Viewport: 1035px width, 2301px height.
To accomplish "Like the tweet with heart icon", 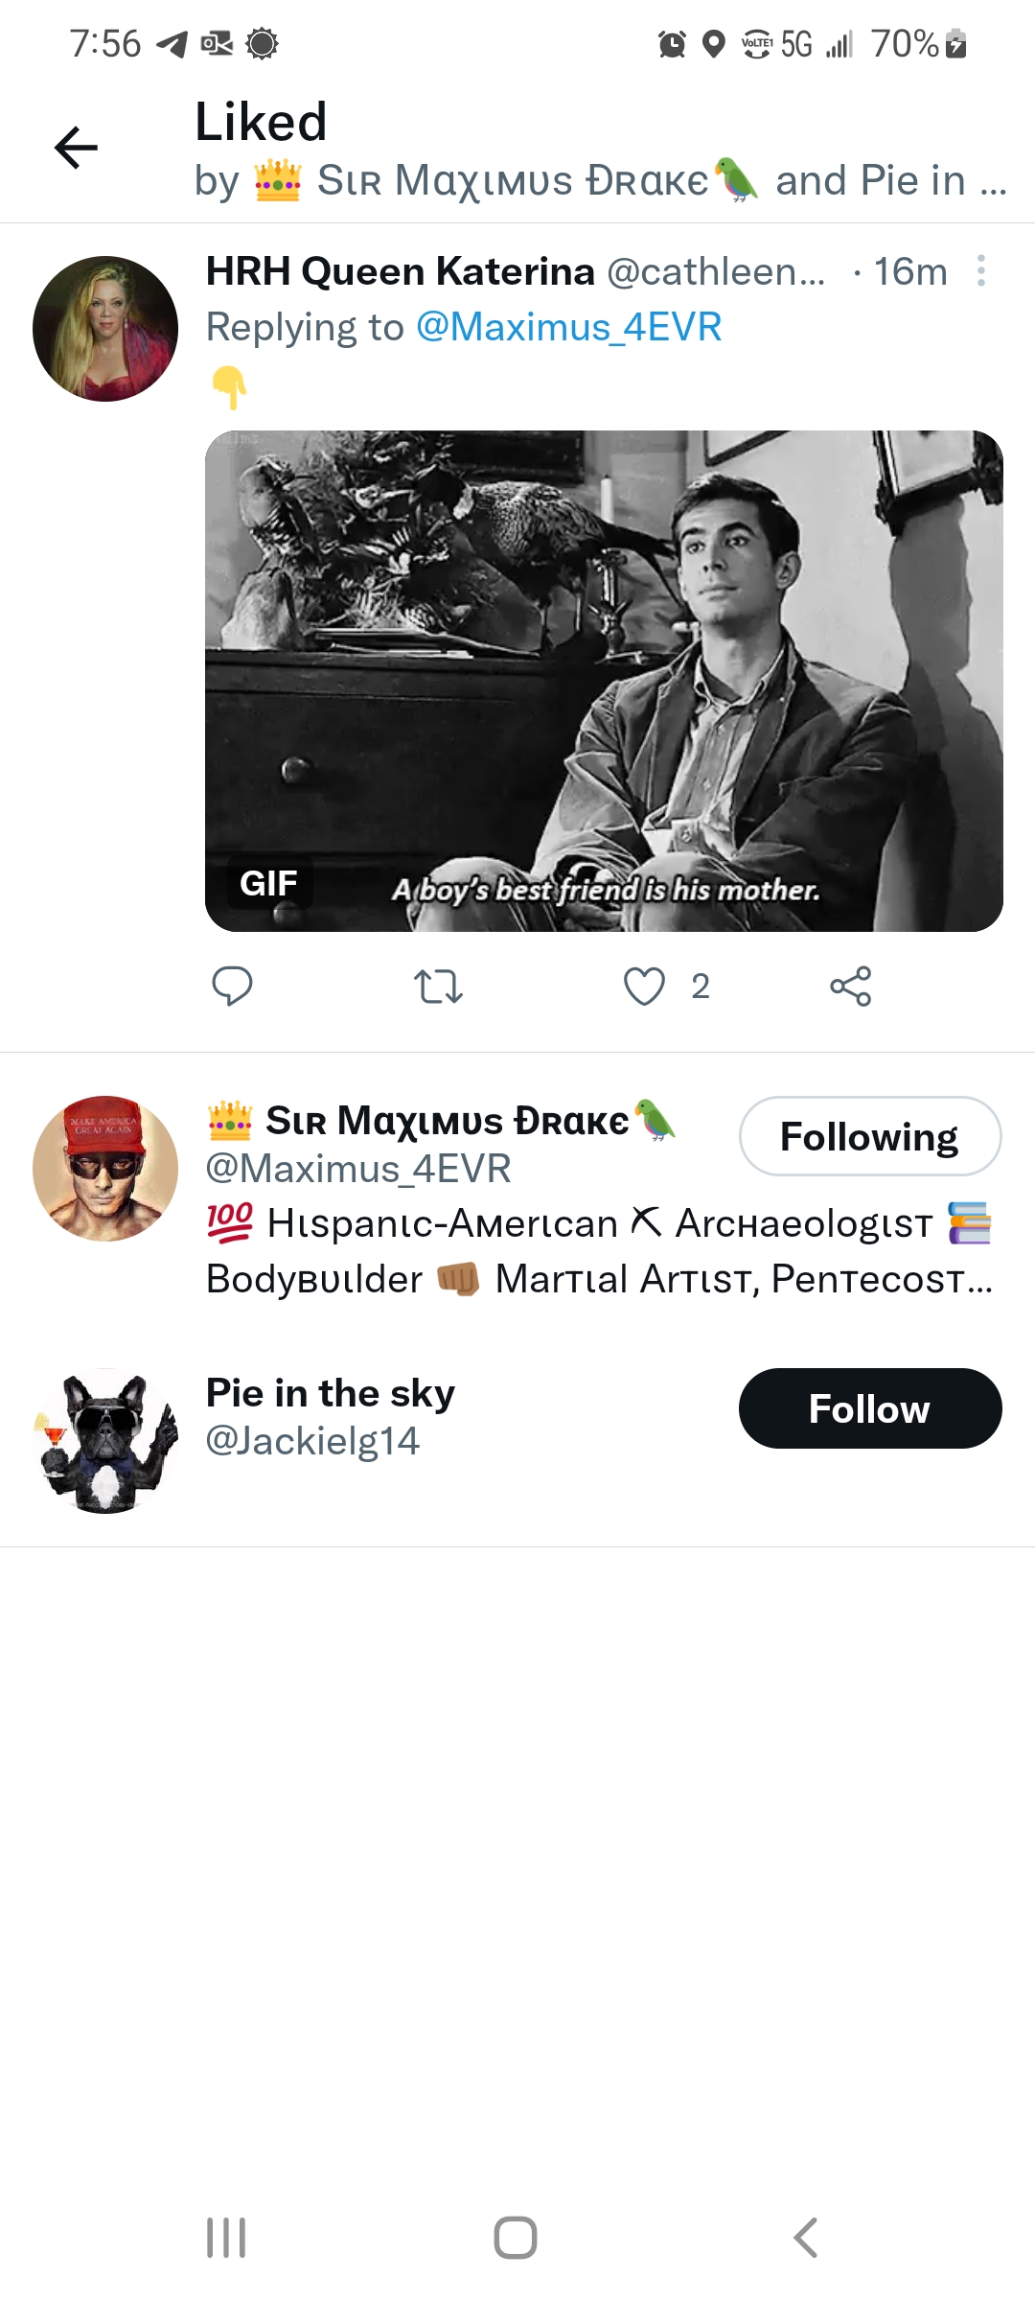I will [644, 986].
